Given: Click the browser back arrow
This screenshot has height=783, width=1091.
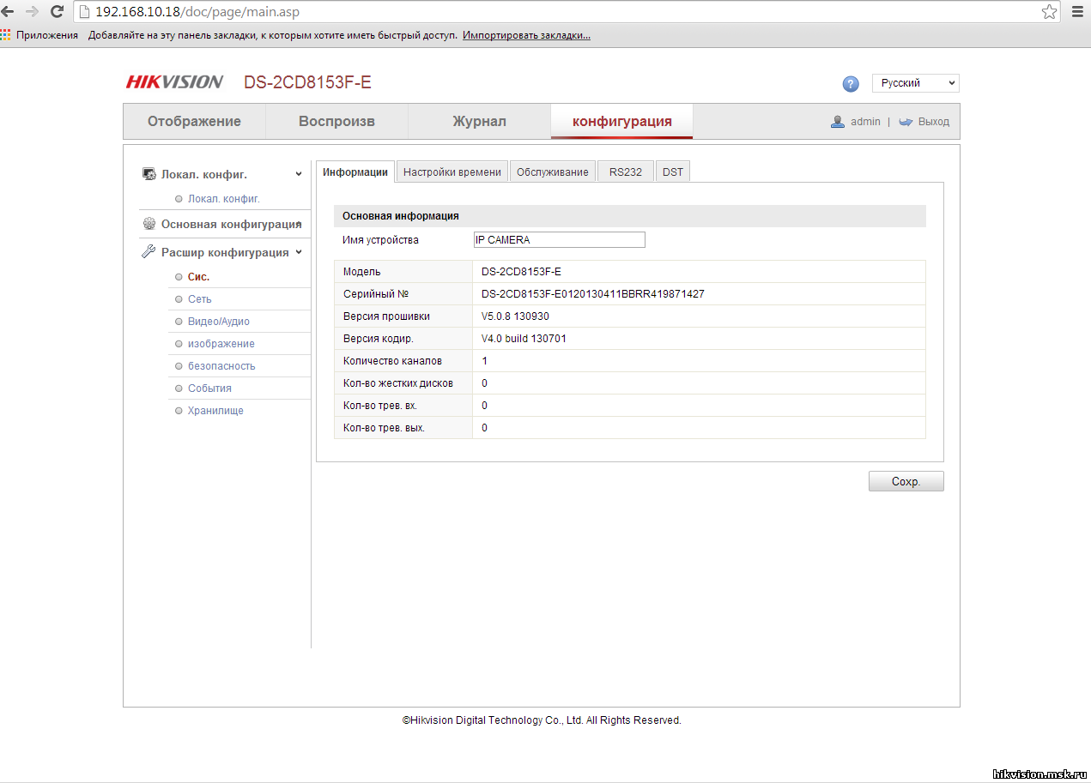Looking at the screenshot, I should (8, 11).
